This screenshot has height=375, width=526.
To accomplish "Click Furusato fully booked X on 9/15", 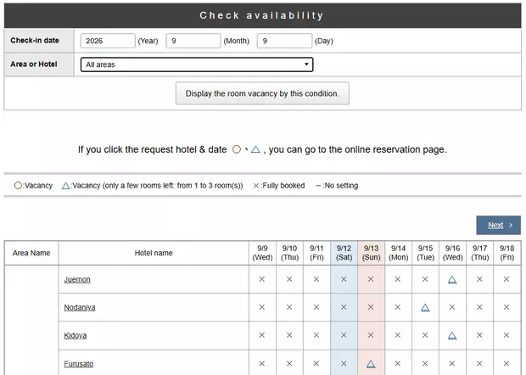I will point(425,363).
